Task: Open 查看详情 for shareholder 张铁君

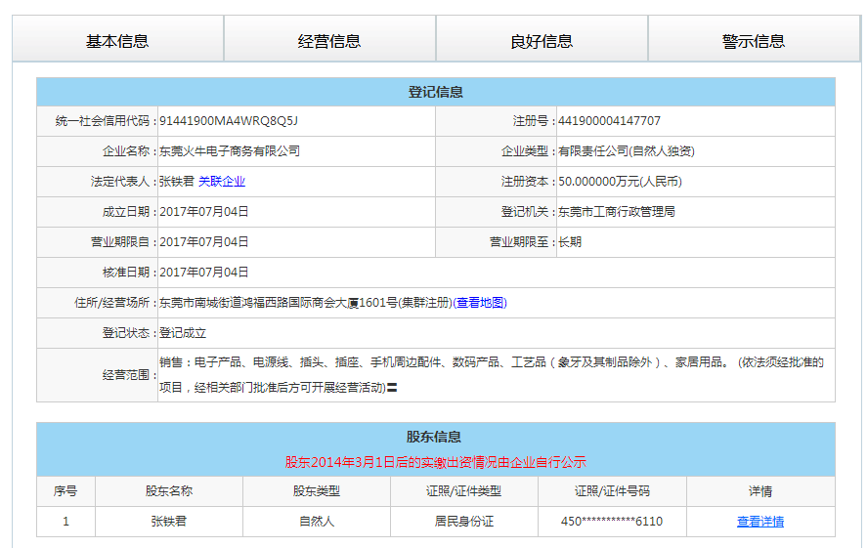Action: point(759,522)
